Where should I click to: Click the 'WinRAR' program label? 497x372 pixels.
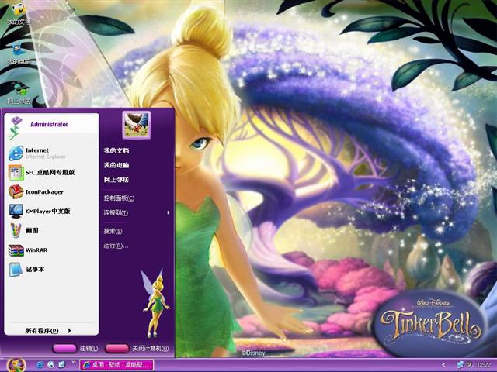point(36,250)
